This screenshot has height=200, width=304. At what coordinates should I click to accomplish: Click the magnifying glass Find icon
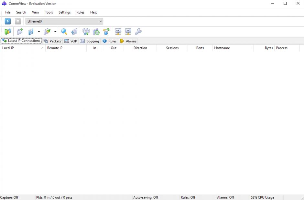pyautogui.click(x=64, y=32)
